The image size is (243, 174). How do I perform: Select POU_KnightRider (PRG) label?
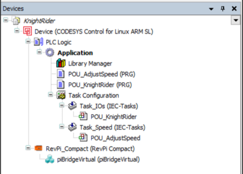[100, 85]
